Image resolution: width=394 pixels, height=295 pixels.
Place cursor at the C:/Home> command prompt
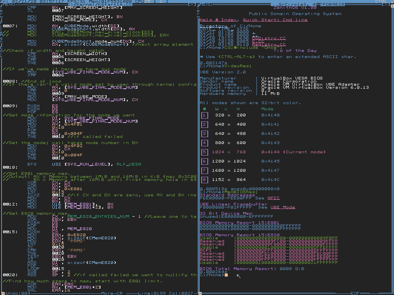[226, 275]
